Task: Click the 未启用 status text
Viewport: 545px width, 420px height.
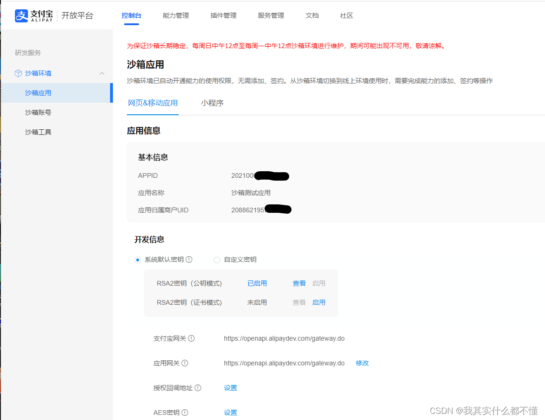Action: tap(257, 302)
